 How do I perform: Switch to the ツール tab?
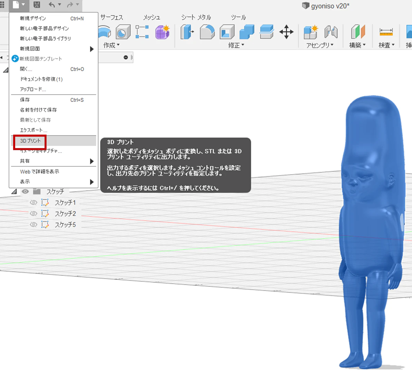pyautogui.click(x=238, y=17)
